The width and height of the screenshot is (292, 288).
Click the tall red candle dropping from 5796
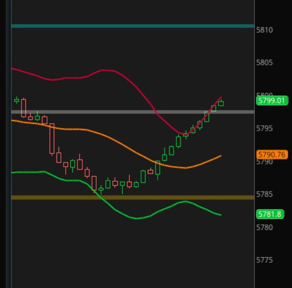tap(52, 139)
